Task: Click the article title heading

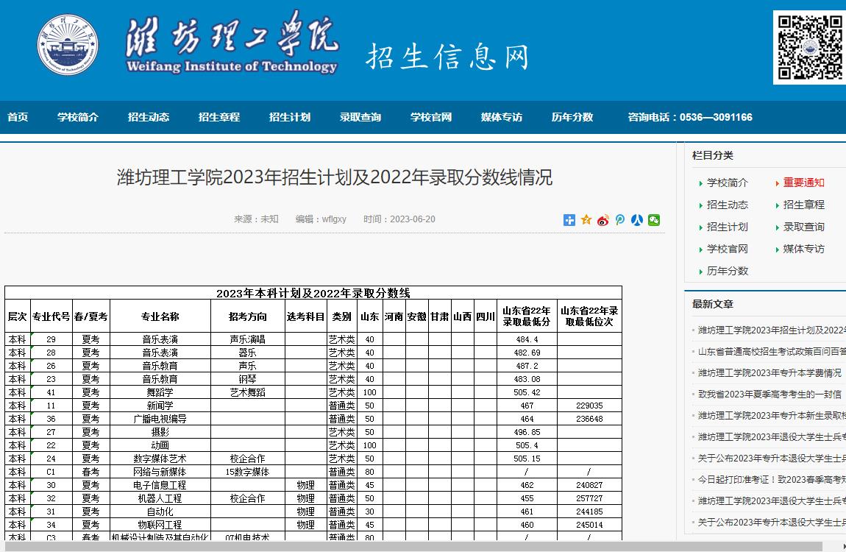Action: 335,177
